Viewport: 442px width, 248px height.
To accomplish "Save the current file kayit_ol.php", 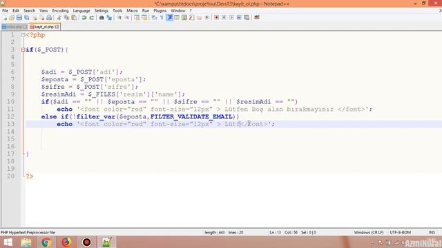I will tap(19, 18).
